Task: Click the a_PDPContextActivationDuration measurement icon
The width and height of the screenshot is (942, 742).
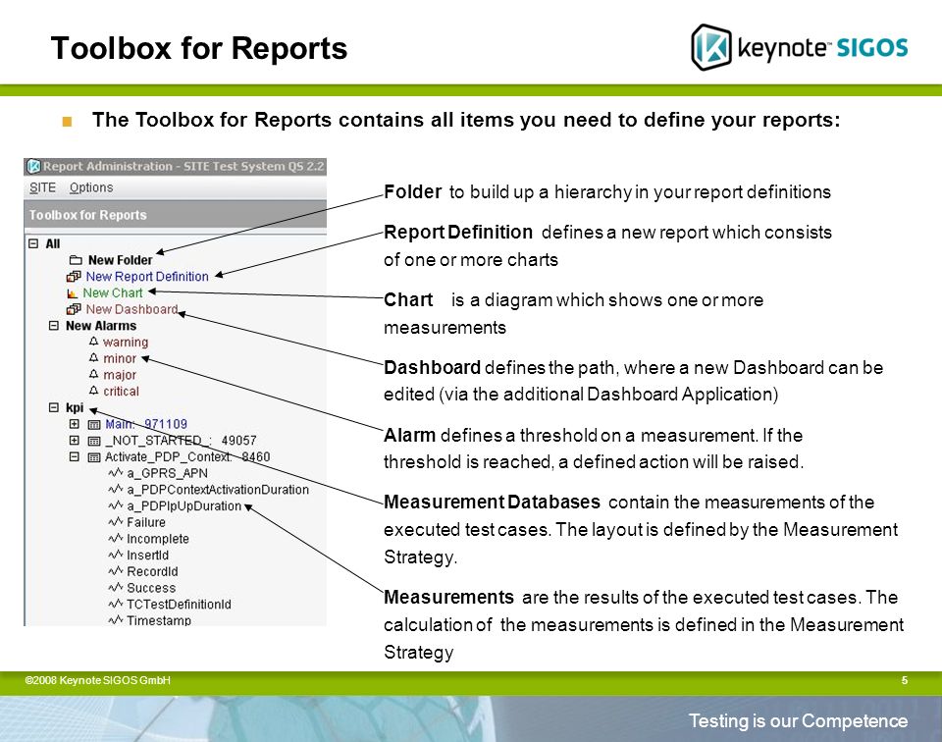Action: coord(116,489)
